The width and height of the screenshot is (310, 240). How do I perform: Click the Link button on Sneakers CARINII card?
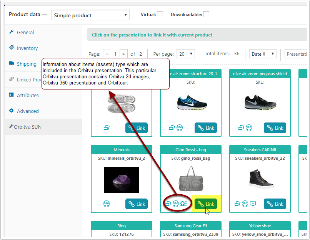(x=275, y=204)
